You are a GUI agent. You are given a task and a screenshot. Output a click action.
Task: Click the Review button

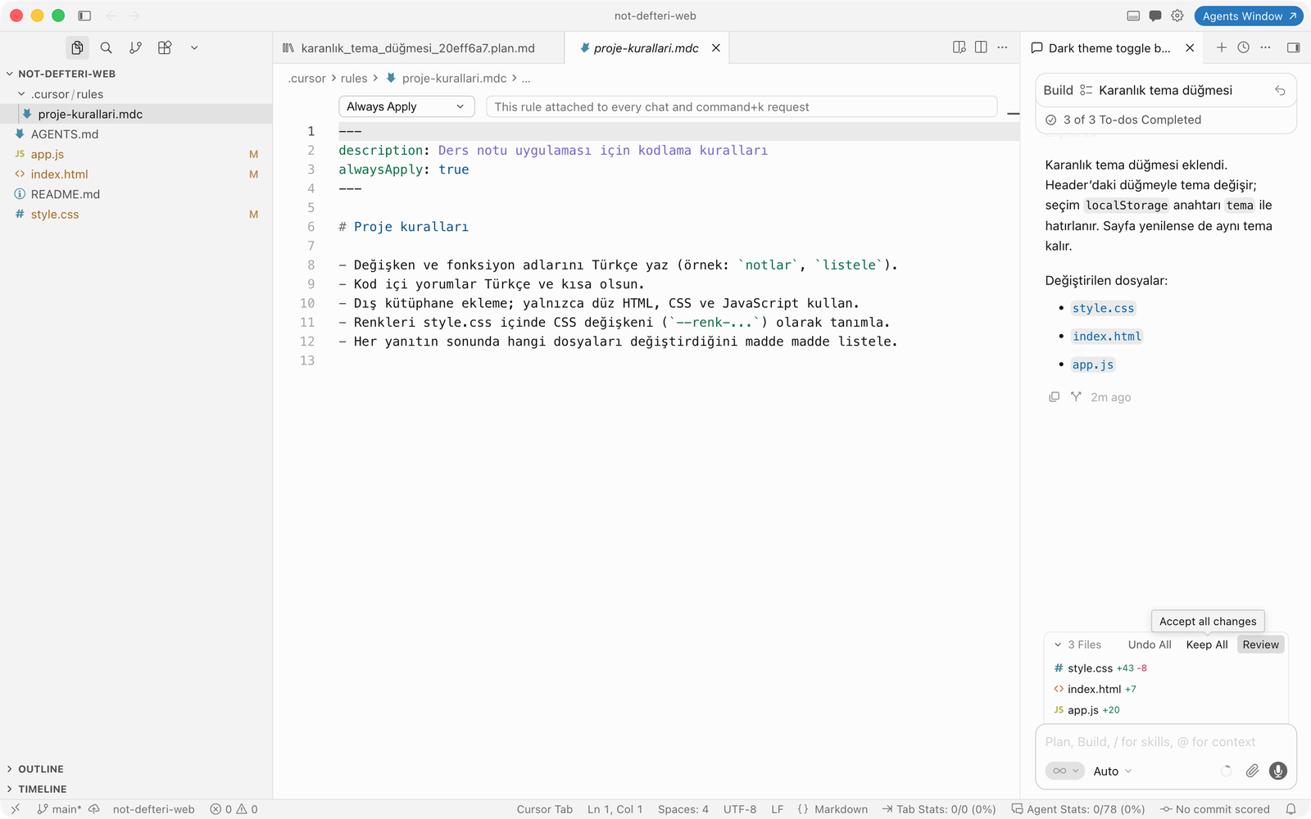[1260, 645]
